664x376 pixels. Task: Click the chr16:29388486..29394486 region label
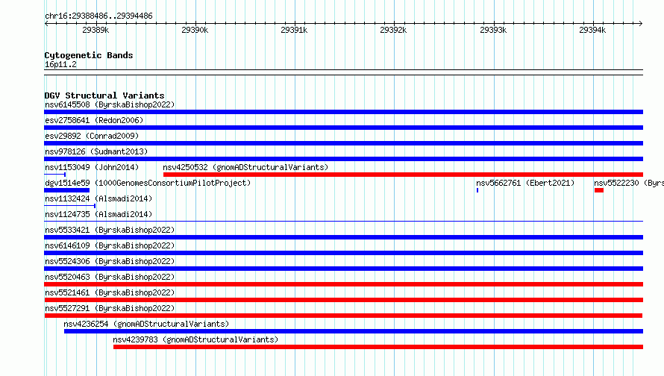click(98, 16)
